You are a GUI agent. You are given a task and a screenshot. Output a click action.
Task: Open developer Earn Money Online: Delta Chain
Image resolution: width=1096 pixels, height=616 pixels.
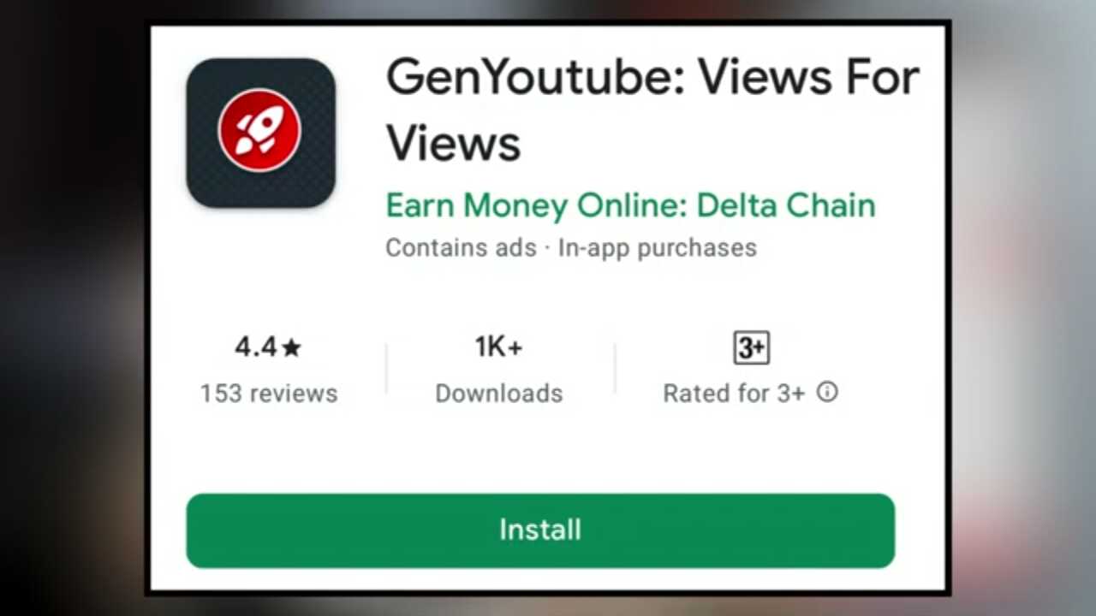click(630, 206)
